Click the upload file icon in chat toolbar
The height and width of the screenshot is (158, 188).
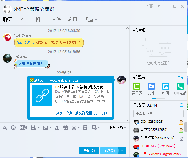pos(57,128)
